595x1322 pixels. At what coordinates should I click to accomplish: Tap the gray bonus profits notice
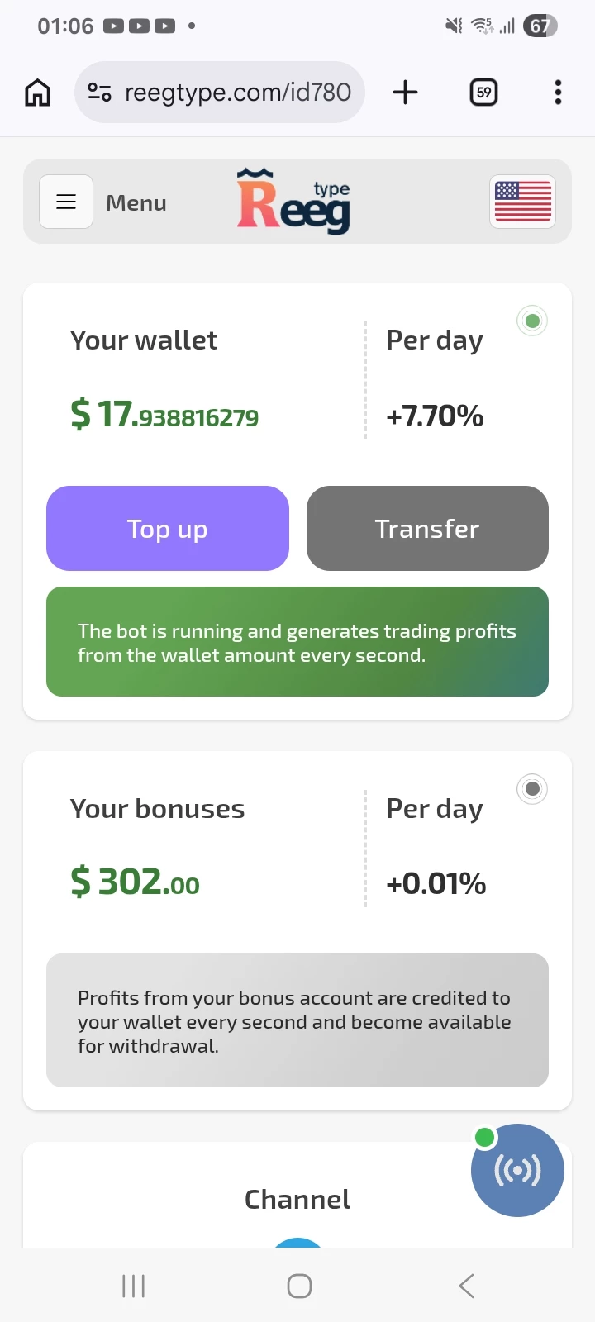click(x=297, y=1020)
